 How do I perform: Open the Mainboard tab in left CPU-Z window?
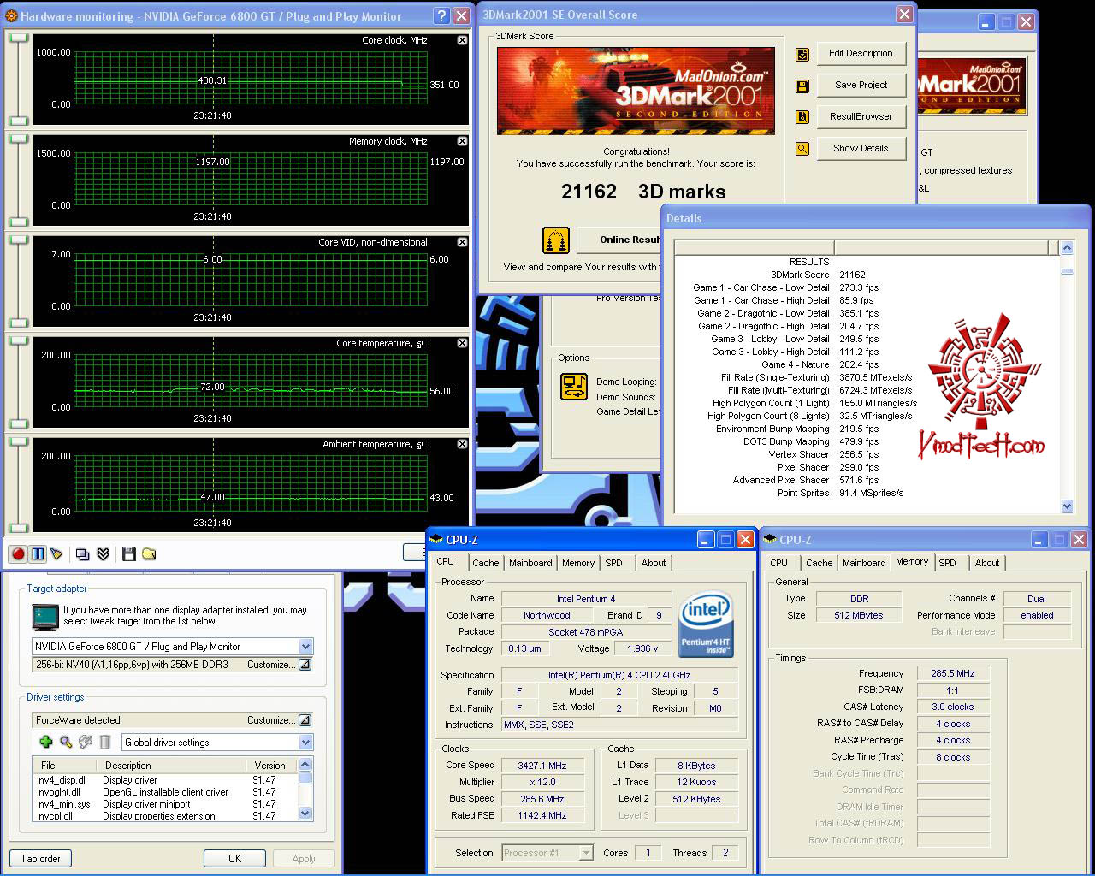point(530,563)
